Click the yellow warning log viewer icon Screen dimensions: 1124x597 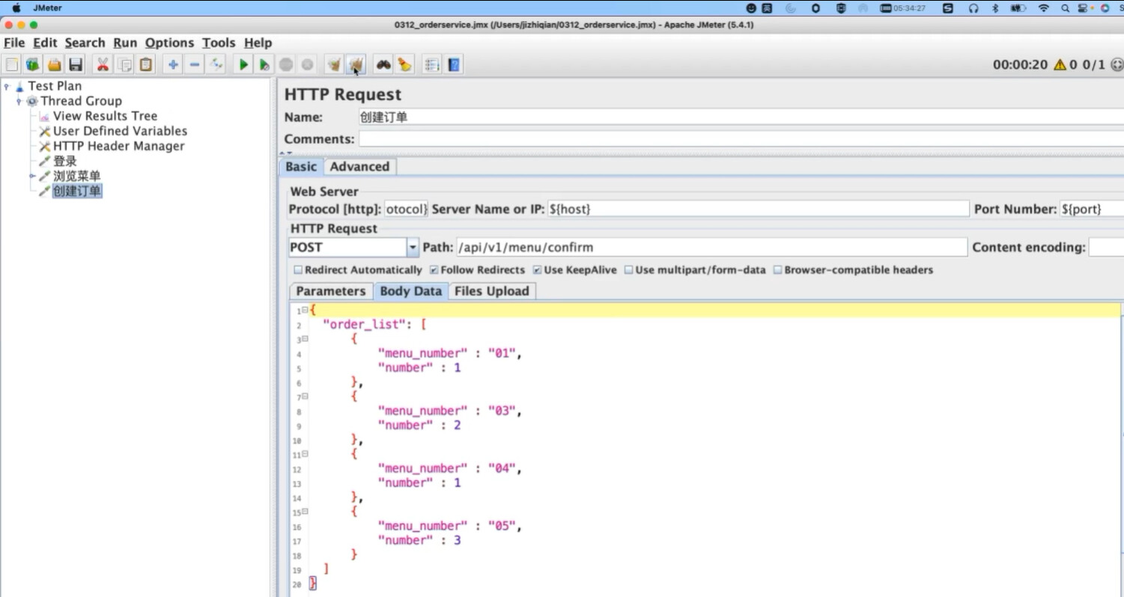(1060, 65)
